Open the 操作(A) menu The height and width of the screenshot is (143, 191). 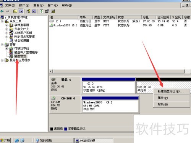(24, 5)
